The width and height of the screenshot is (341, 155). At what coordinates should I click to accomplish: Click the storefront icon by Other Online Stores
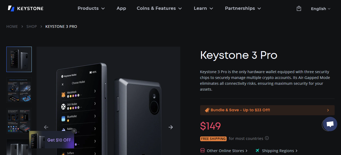pos(202,150)
